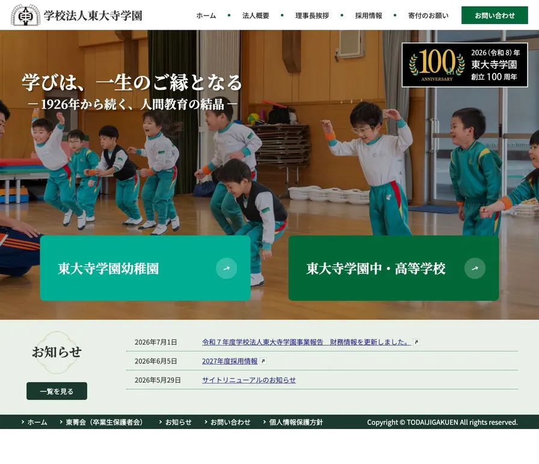
Task: Open 法人概要 in the top navigation
Action: pyautogui.click(x=256, y=16)
